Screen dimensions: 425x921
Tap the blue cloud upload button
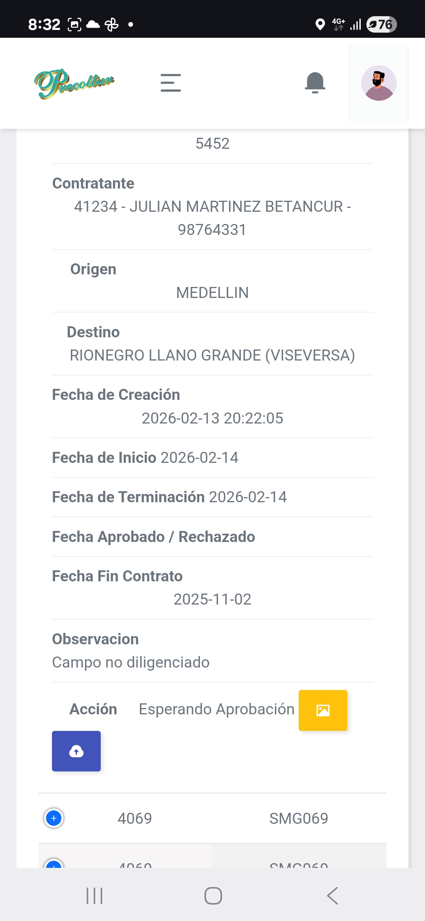(76, 751)
